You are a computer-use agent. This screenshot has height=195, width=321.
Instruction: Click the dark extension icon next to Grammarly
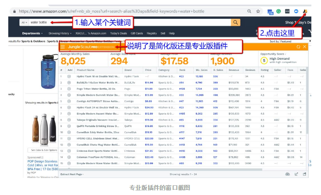pos(287,11)
